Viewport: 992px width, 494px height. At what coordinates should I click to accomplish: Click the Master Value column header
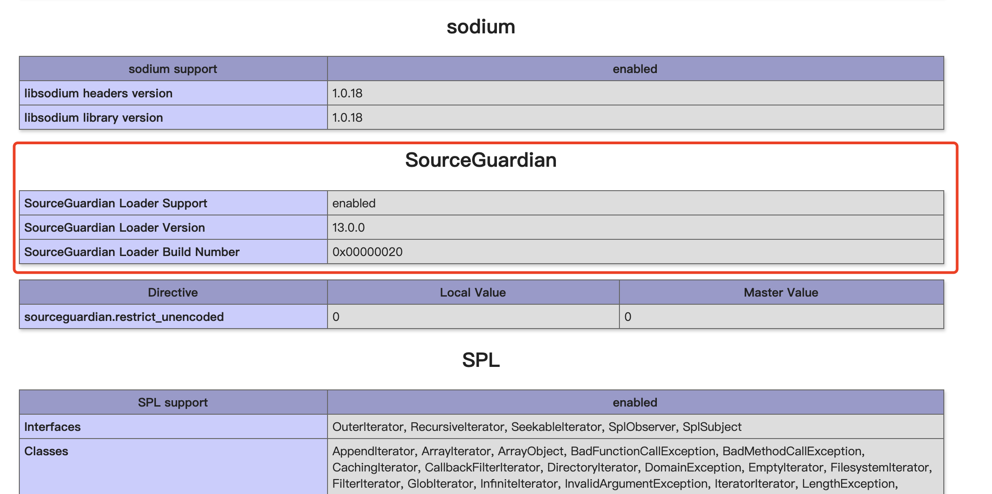pyautogui.click(x=781, y=293)
